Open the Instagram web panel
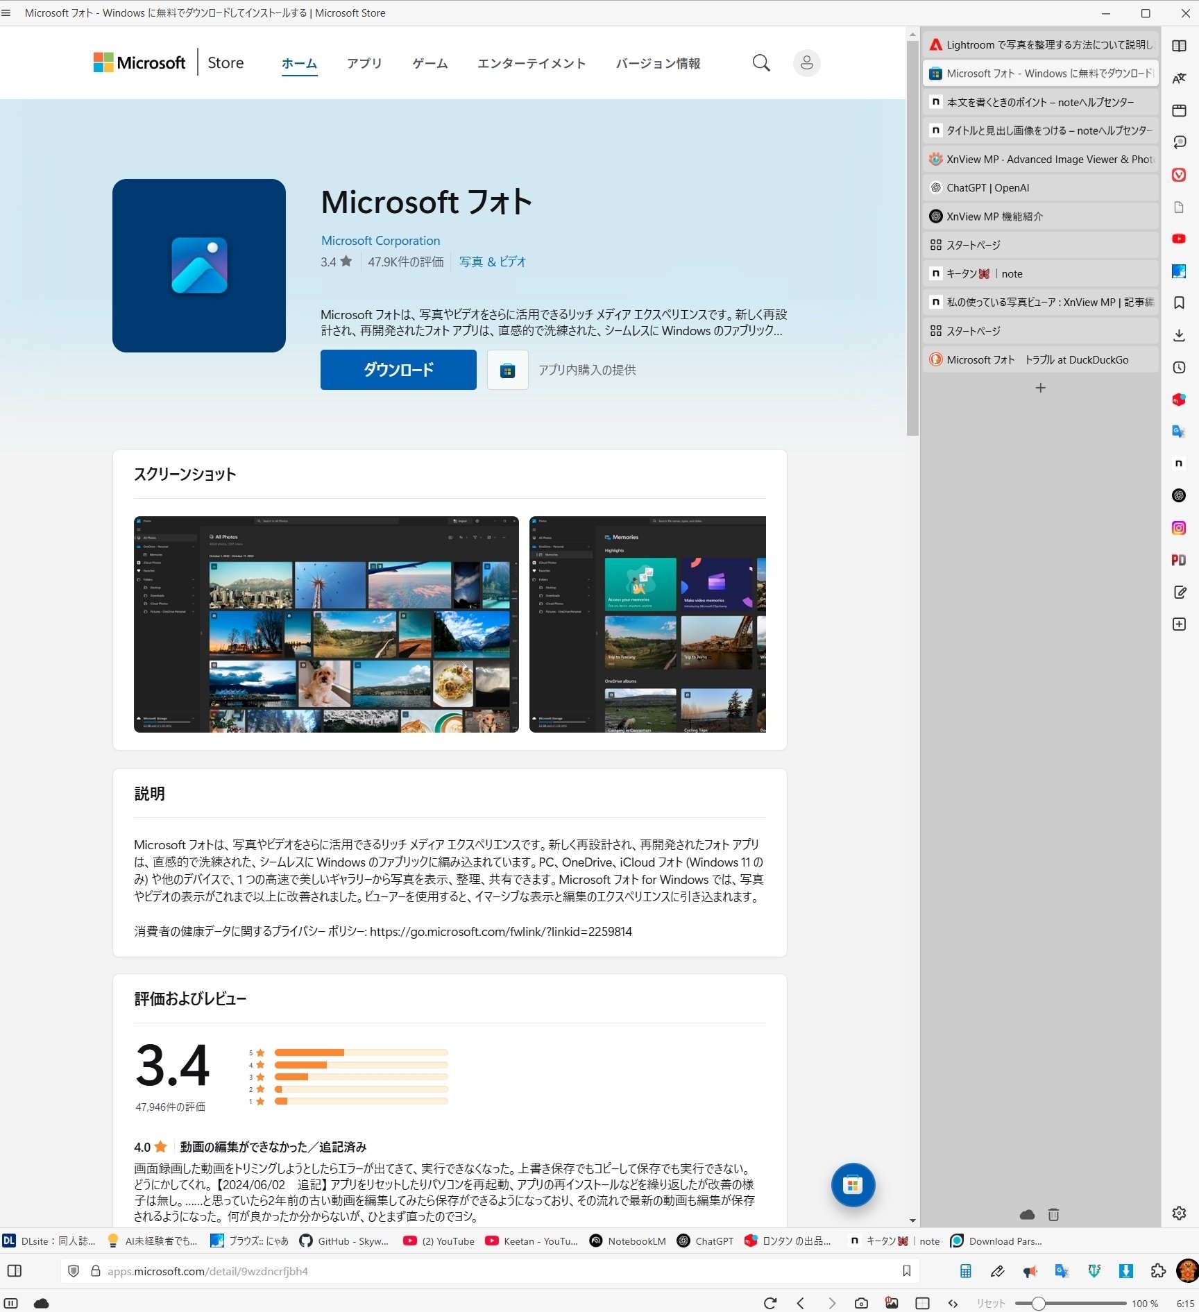Viewport: 1199px width, 1312px height. (1178, 527)
